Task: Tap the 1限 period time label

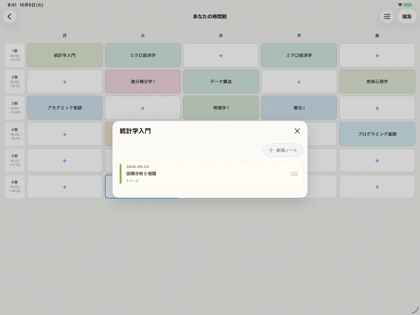Action: [15, 55]
